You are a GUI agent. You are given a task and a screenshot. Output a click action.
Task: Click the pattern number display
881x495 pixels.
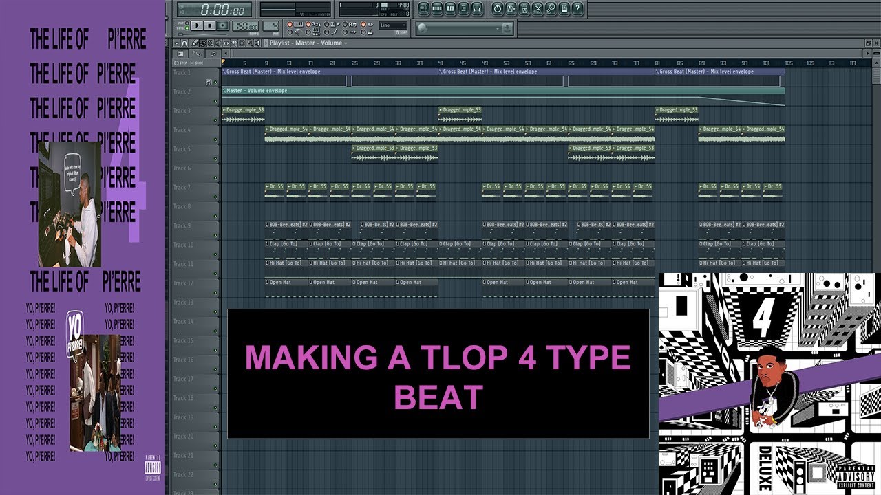(x=271, y=25)
